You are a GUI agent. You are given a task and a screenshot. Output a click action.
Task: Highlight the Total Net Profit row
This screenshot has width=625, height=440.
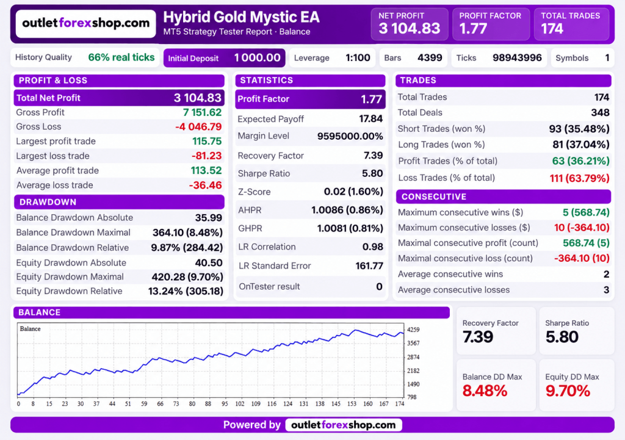tap(119, 98)
